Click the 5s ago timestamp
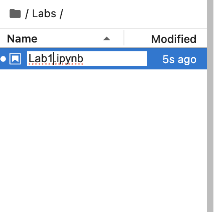The image size is (221, 212). click(179, 59)
